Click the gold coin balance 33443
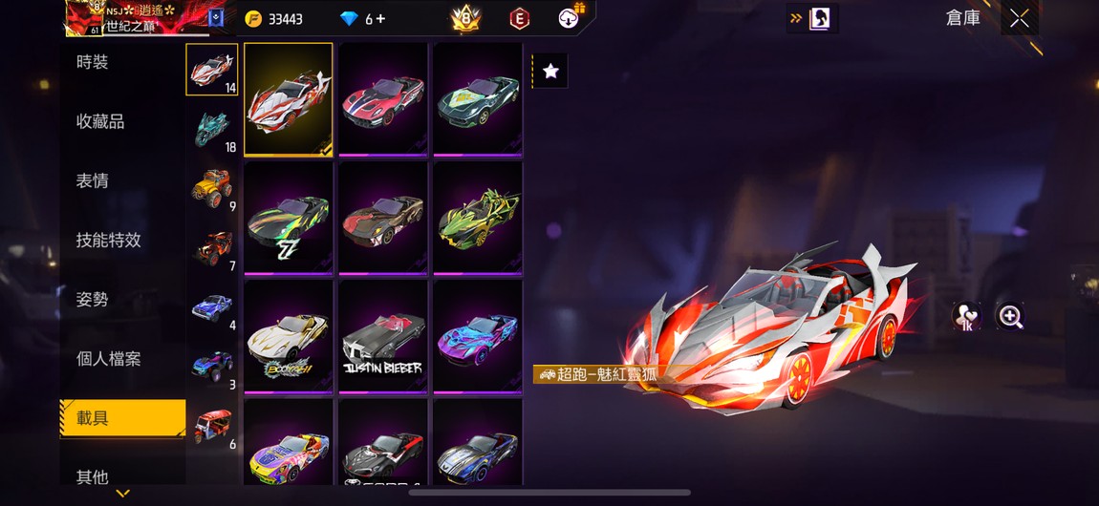This screenshot has width=1099, height=506. [x=274, y=19]
